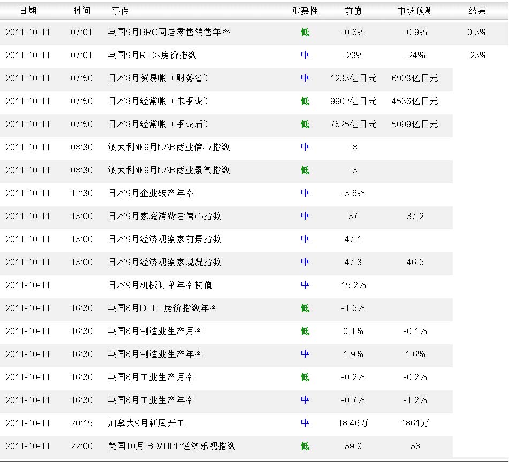
Task: Click the 市场预测 column header
Action: 415,11
